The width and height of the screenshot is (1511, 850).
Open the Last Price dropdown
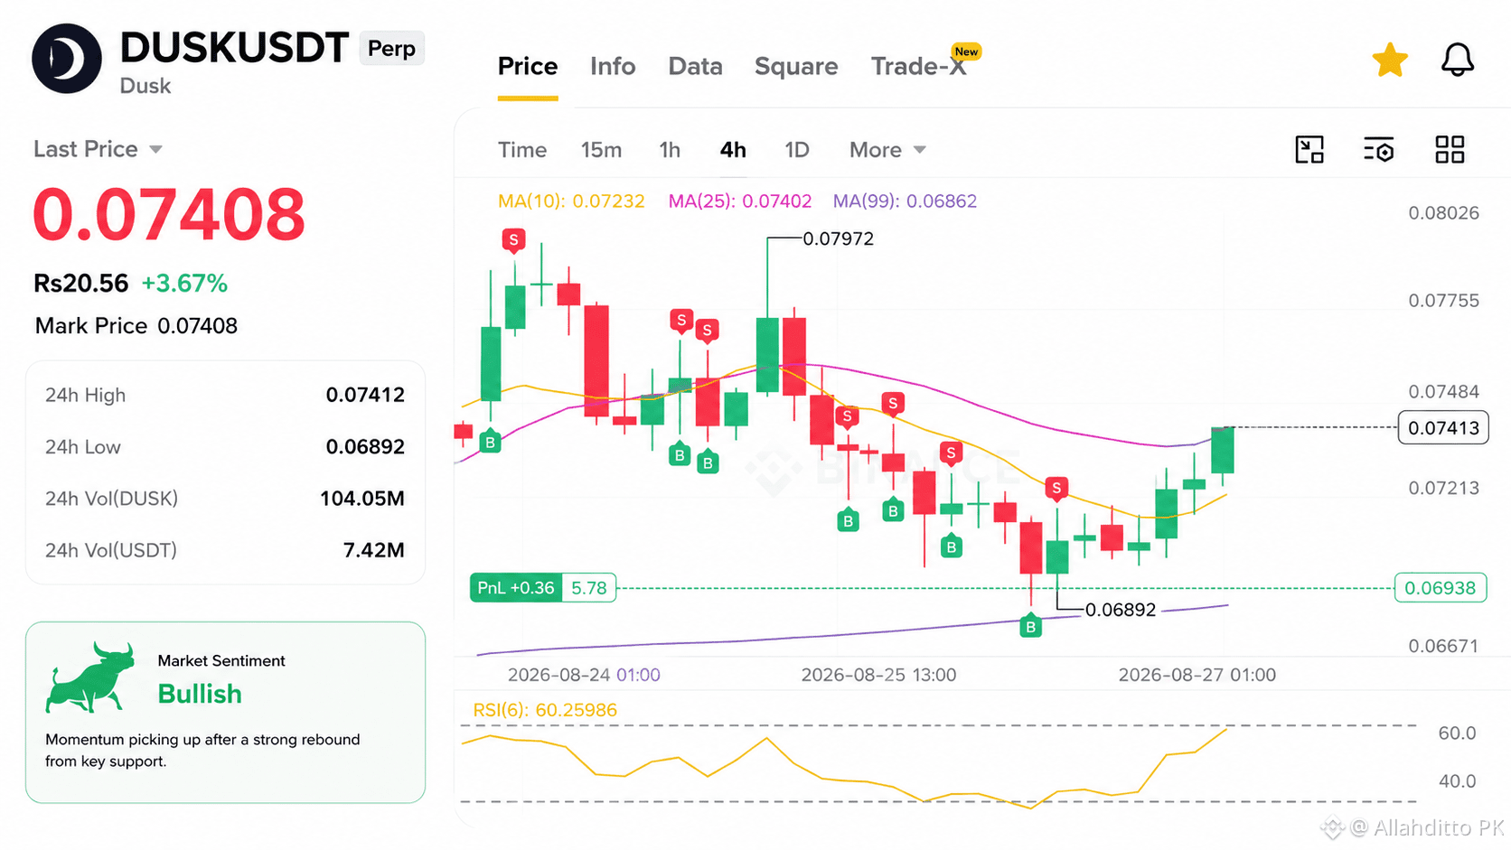(98, 149)
